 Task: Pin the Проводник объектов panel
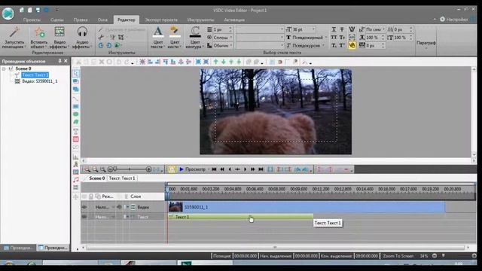(x=59, y=61)
